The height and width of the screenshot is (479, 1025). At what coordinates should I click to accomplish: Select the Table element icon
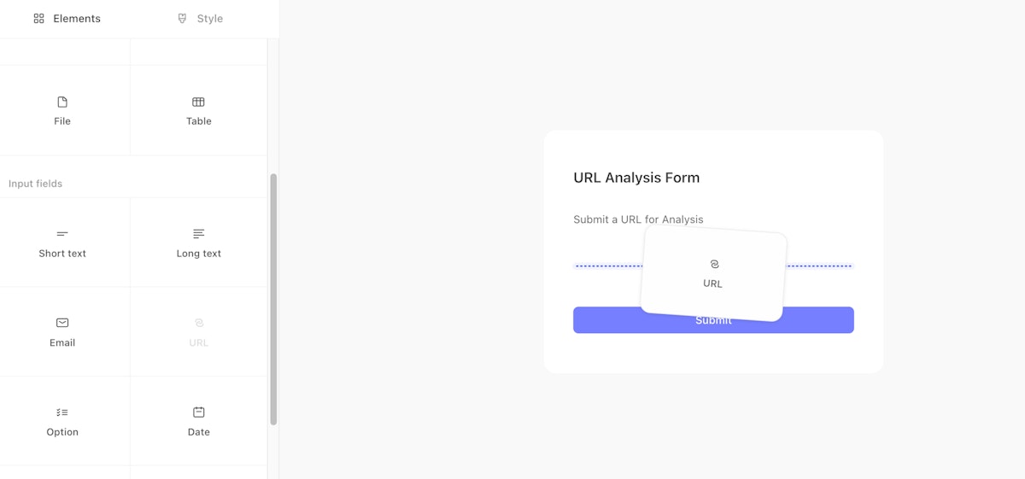coord(198,102)
